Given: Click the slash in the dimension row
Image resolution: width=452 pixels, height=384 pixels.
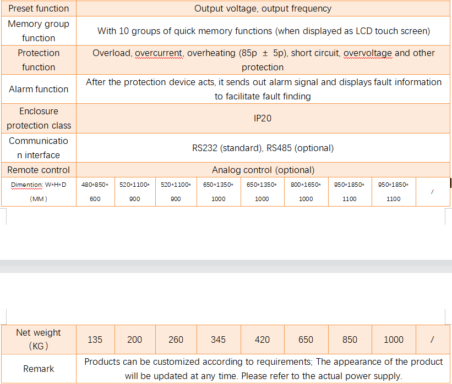Looking at the screenshot, I should click(x=432, y=192).
